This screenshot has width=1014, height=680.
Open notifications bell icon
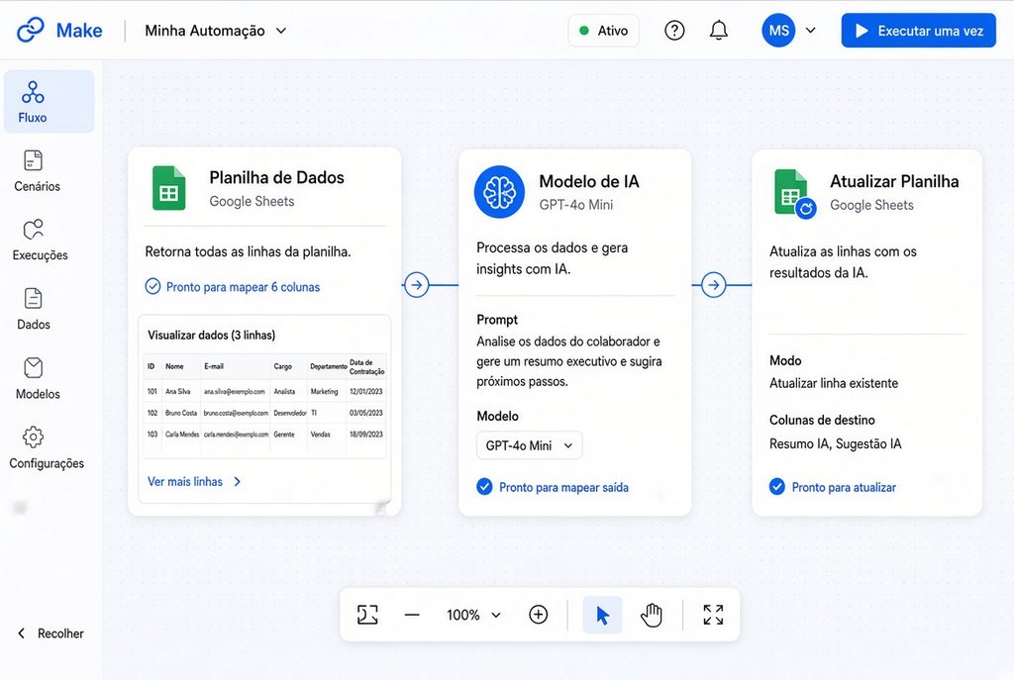pyautogui.click(x=719, y=31)
